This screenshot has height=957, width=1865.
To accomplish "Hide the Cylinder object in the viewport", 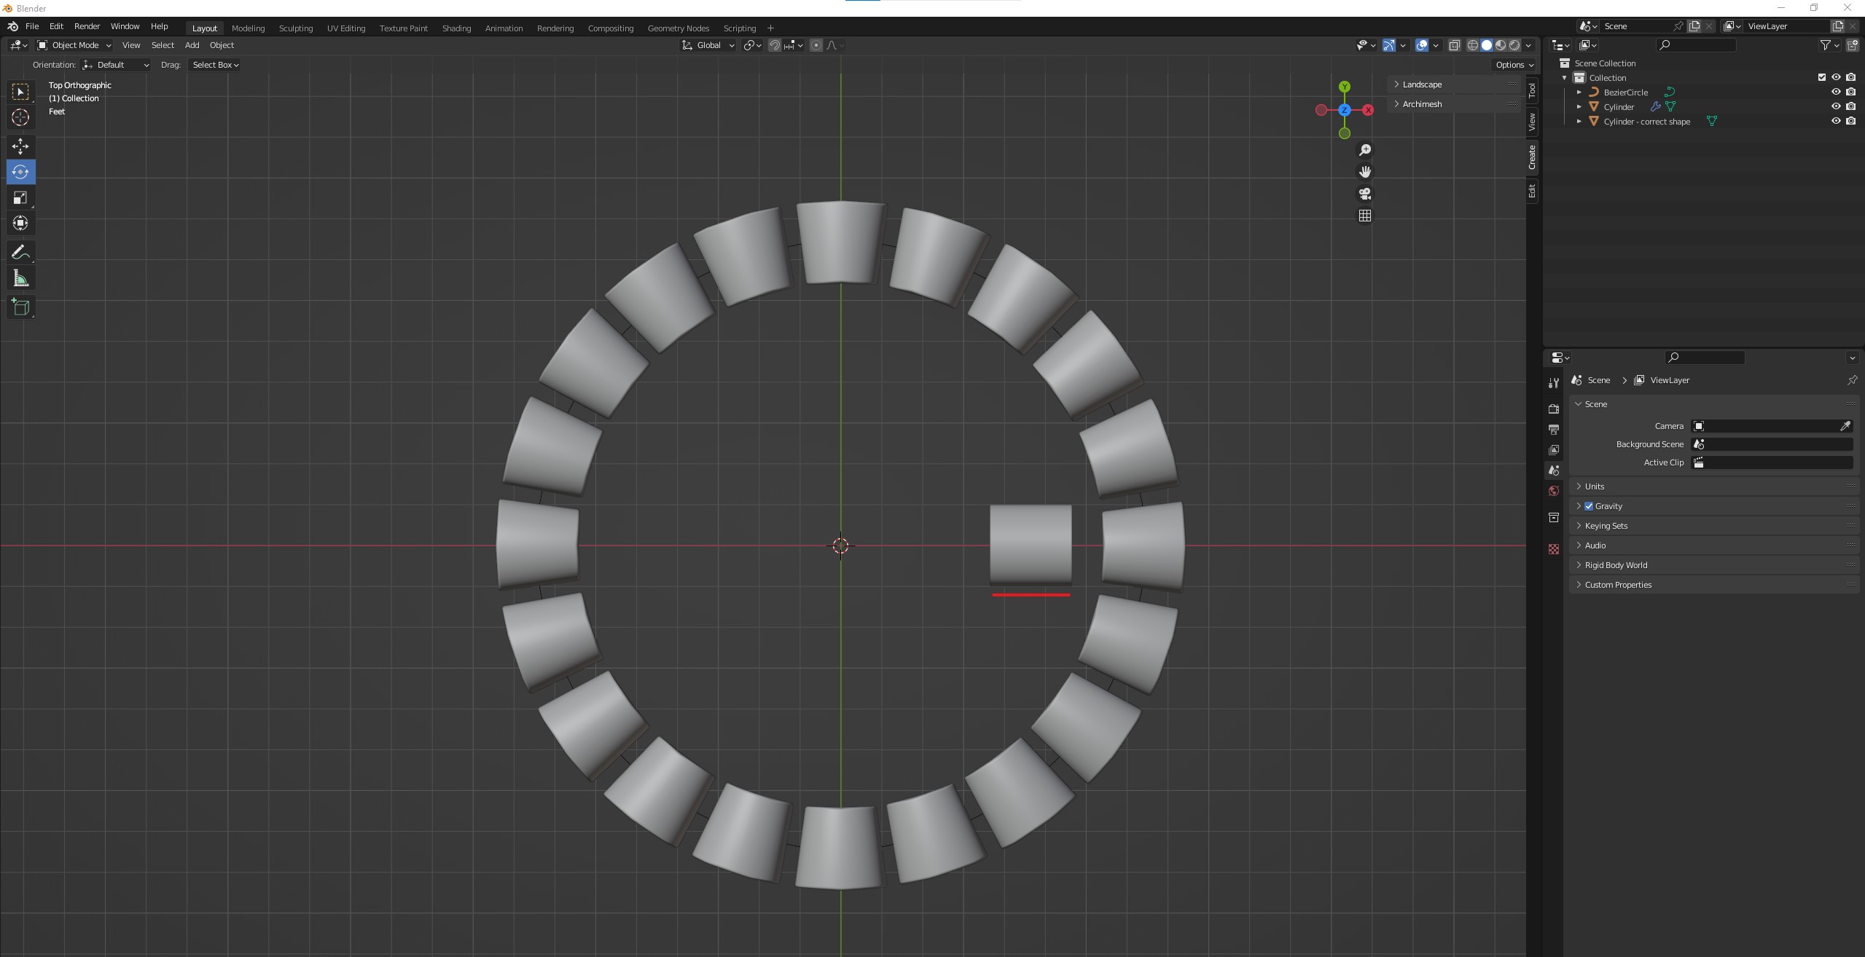I will coord(1835,106).
